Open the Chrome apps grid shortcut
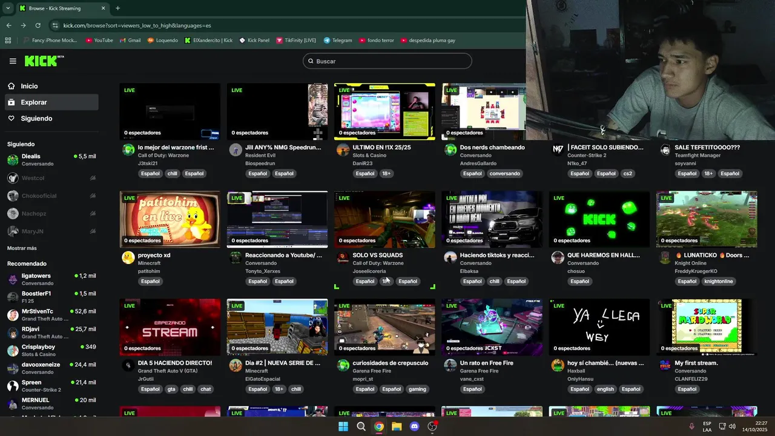 click(x=8, y=41)
